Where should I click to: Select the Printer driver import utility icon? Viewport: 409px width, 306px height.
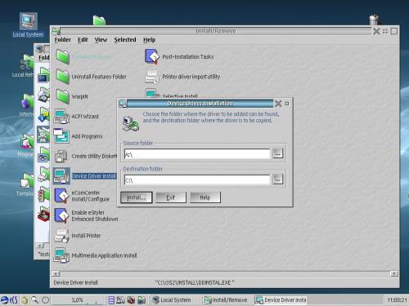(x=151, y=77)
